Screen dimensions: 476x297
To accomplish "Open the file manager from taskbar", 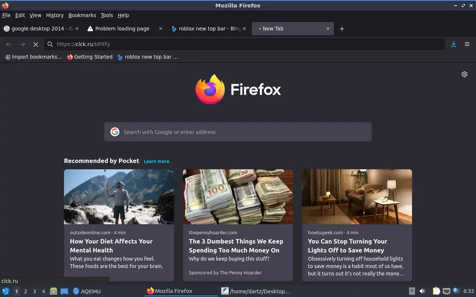I will [x=54, y=291].
